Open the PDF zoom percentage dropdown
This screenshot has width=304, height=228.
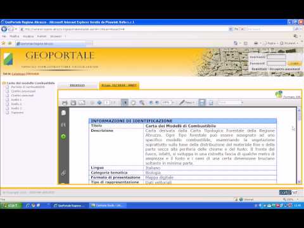pyautogui.click(x=173, y=103)
